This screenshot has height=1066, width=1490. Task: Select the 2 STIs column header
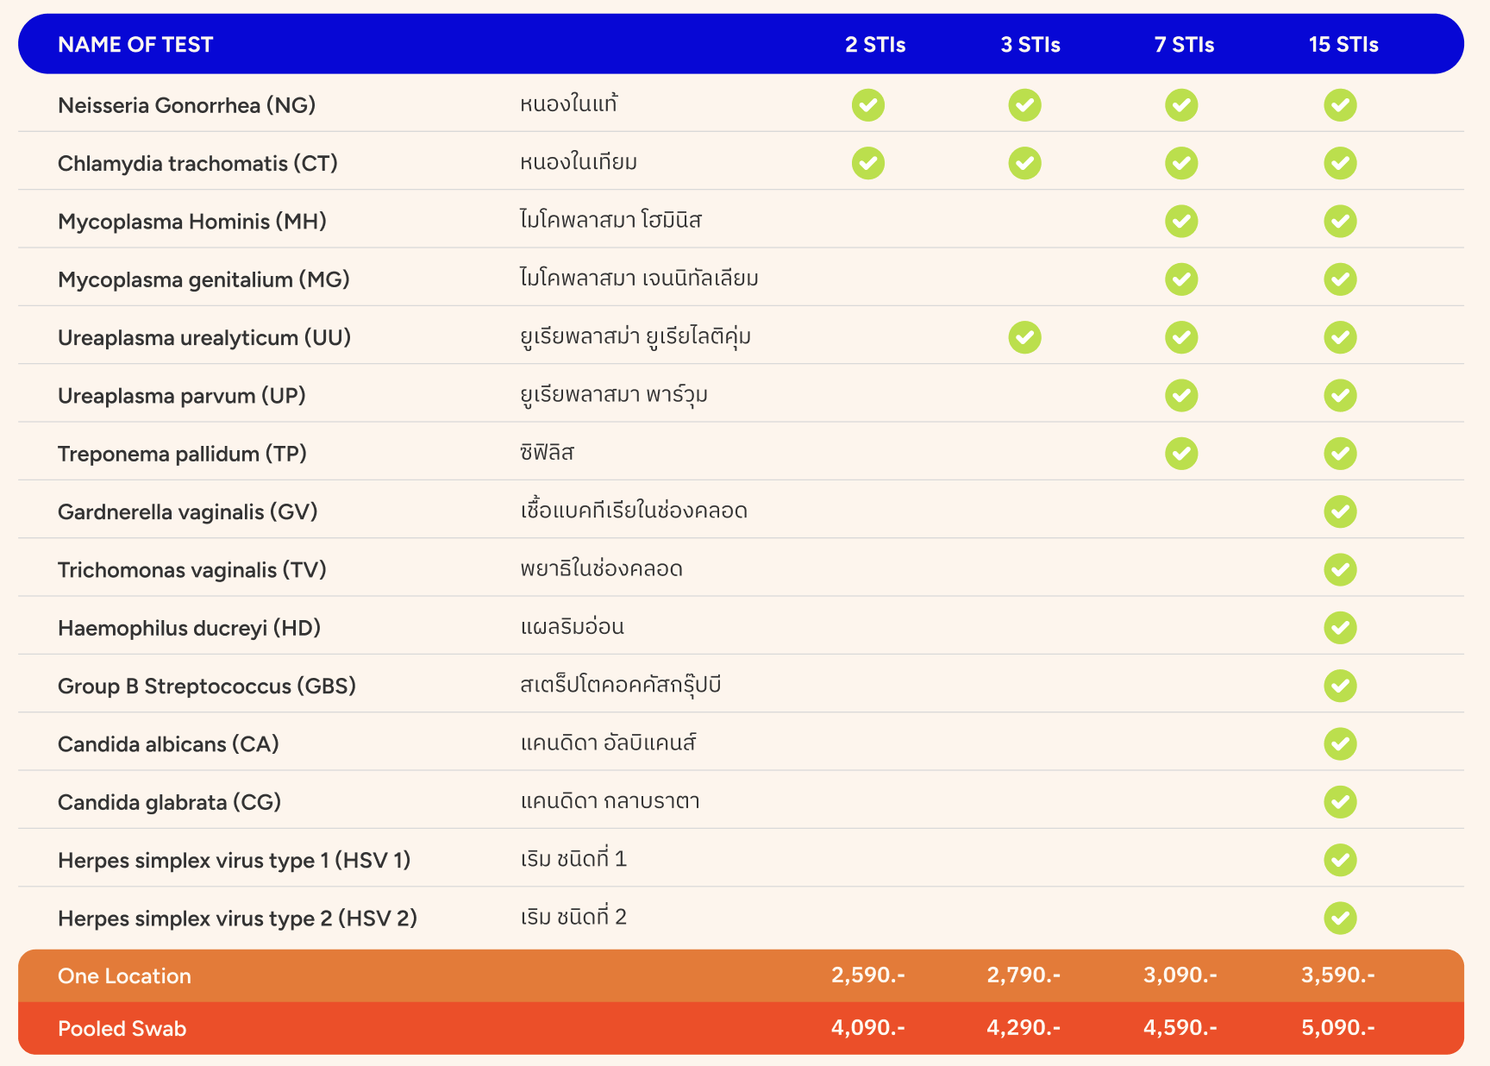pyautogui.click(x=875, y=45)
